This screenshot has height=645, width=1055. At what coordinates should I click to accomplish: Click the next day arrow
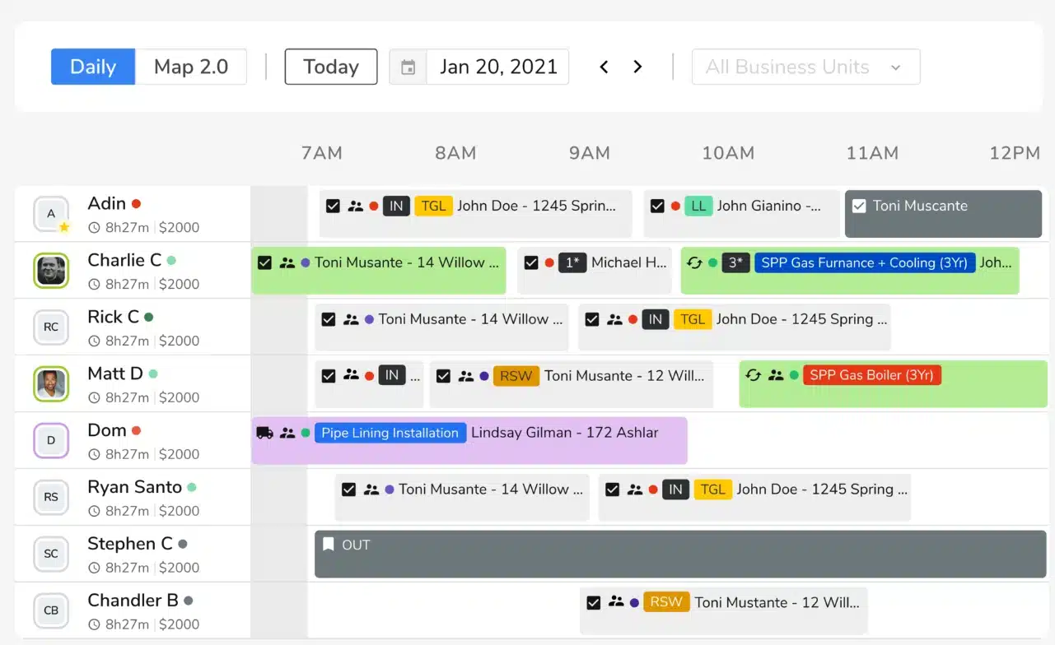[x=637, y=67]
